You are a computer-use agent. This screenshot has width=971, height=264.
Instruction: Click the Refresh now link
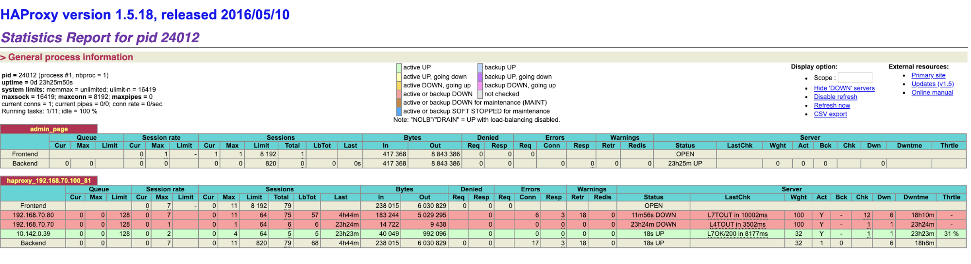coord(832,106)
